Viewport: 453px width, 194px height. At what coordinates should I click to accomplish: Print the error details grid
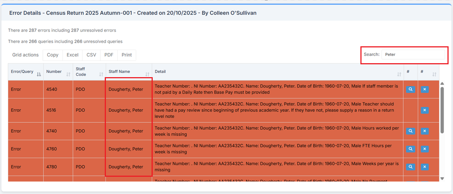tap(127, 55)
